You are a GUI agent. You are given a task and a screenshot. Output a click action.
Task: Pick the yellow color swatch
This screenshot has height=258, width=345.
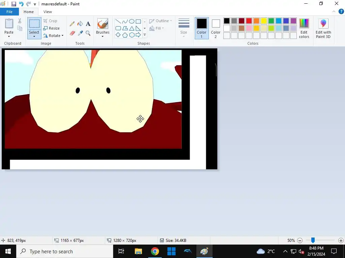[263, 21]
